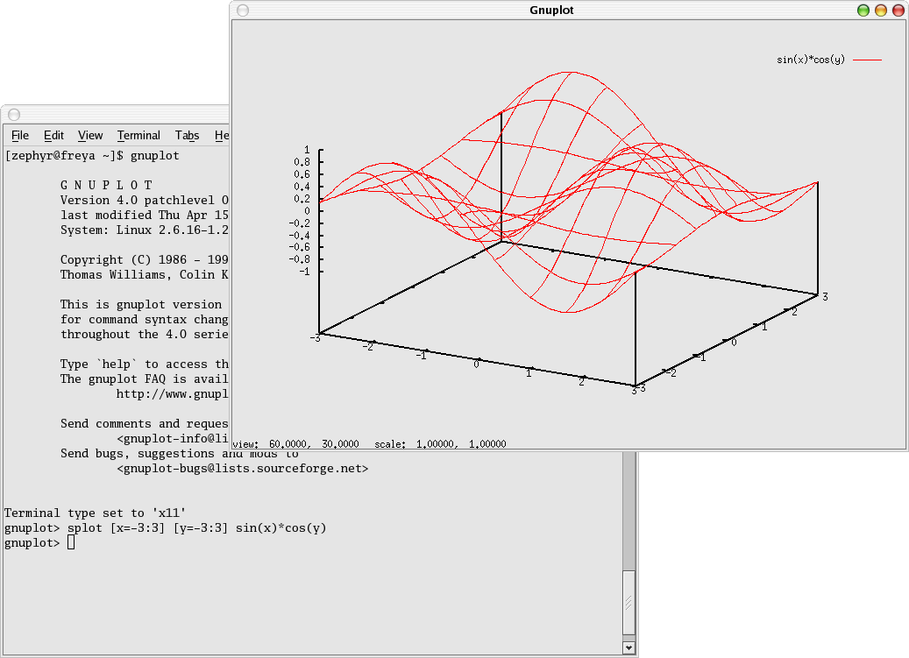Click the [zephyr@freya ~]$ gnuplot line

point(93,156)
